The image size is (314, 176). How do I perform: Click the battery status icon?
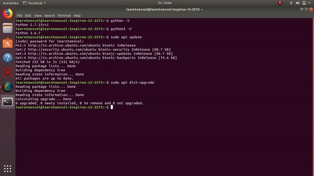click(x=304, y=3)
